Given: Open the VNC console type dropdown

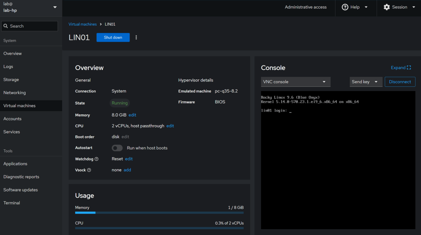Looking at the screenshot, I should coord(296,82).
